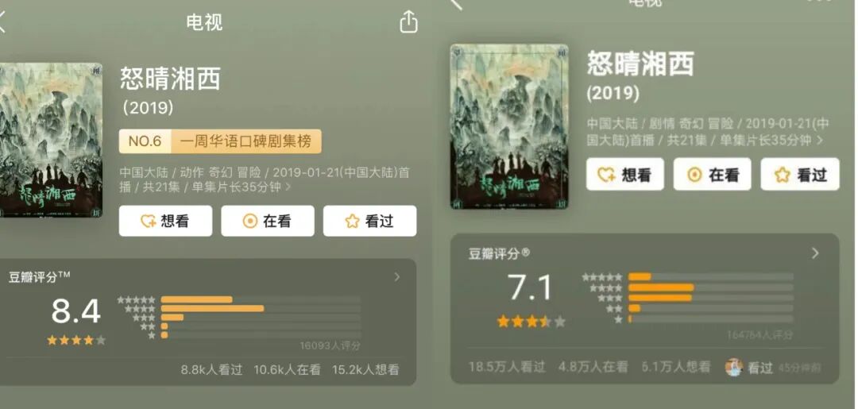
Task: Expand right screen info line with 剧情 奇幻 冒险
Action: [708, 132]
